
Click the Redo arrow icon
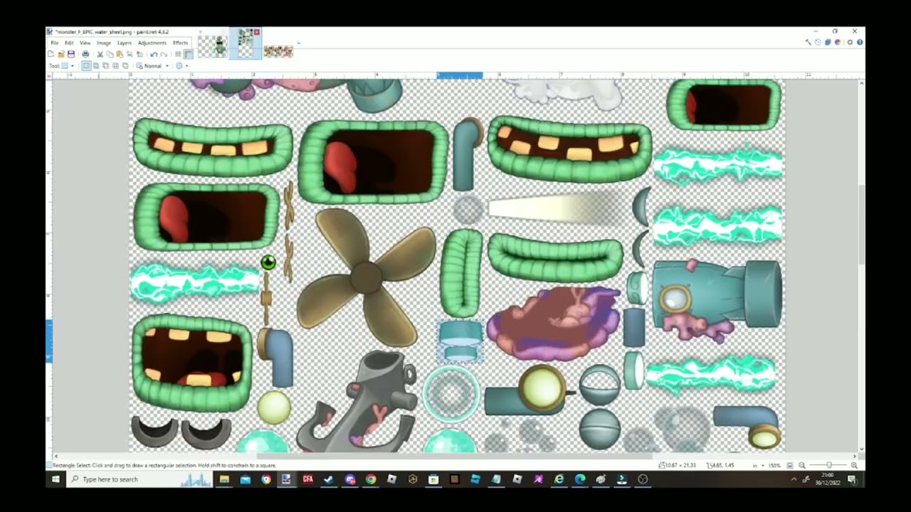coord(164,54)
